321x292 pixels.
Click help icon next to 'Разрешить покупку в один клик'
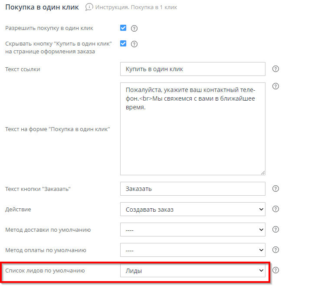coord(134,29)
